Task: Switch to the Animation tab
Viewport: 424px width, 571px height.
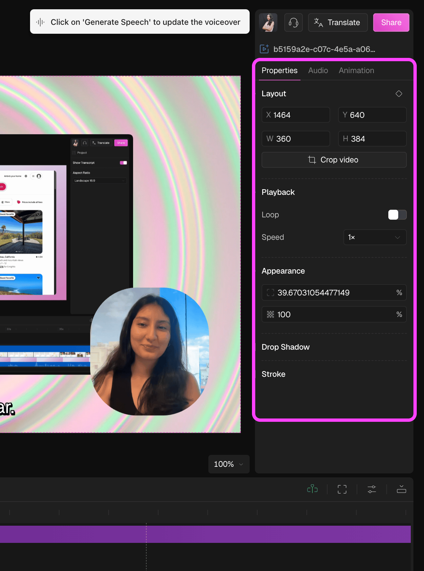Action: click(356, 70)
